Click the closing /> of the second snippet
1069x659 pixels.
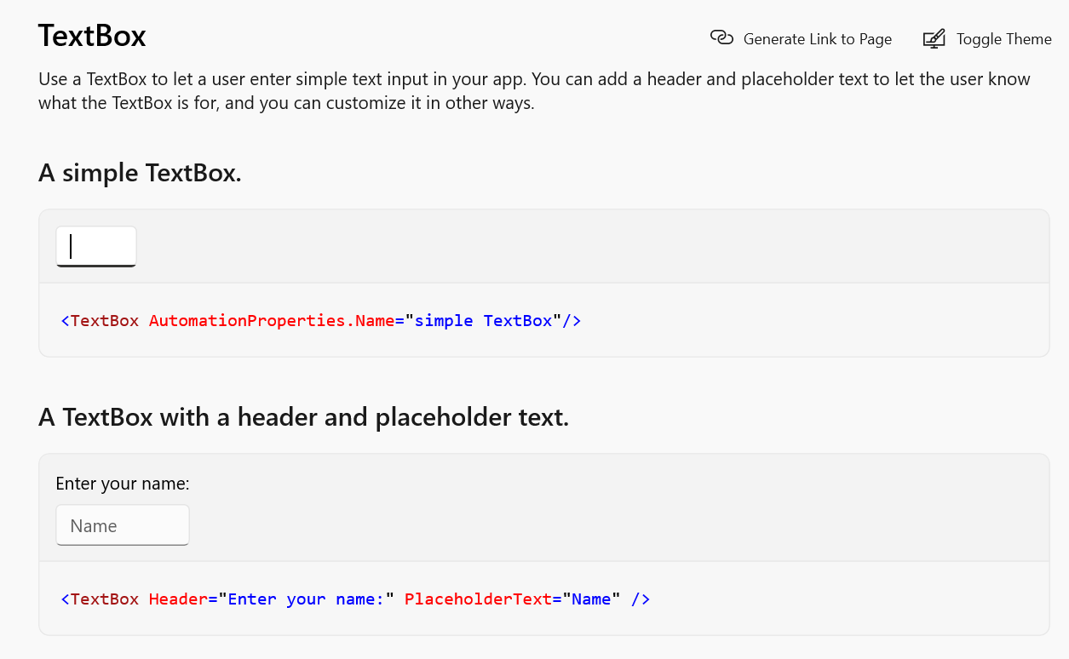[641, 599]
